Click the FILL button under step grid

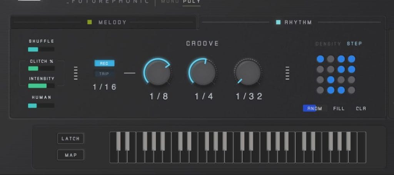click(x=339, y=109)
